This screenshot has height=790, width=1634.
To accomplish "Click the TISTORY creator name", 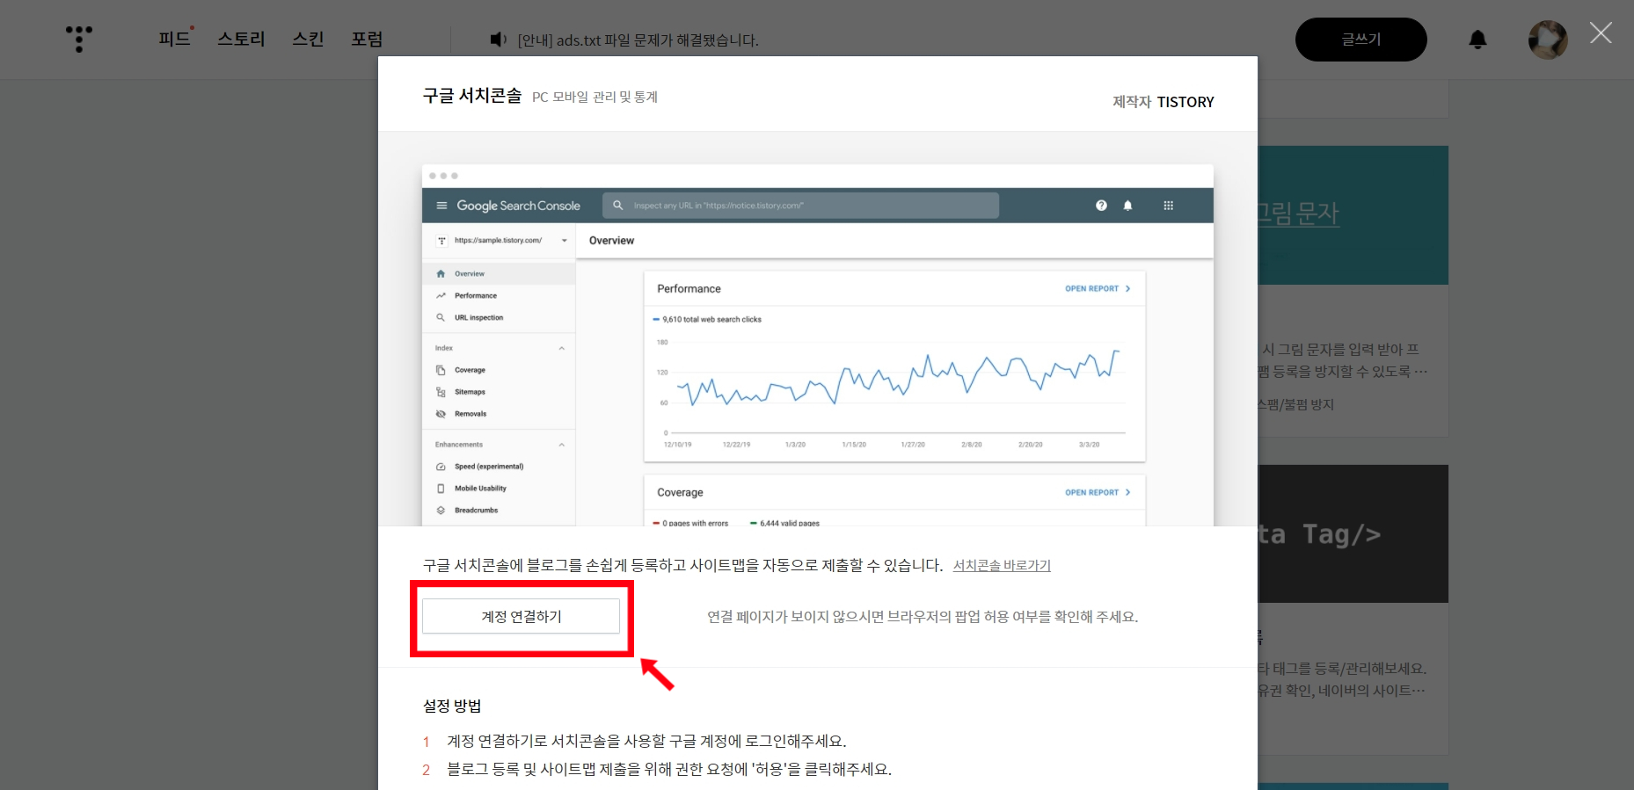I will click(x=1185, y=102).
